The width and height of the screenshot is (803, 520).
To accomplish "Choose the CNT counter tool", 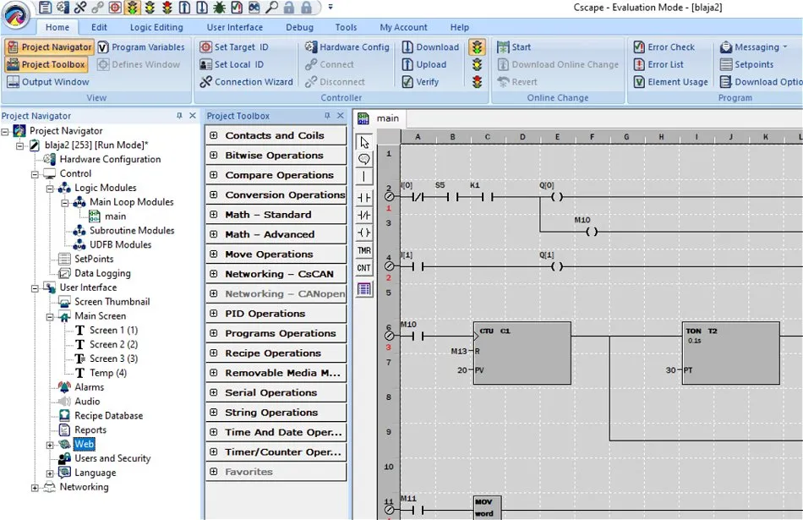I will [x=364, y=268].
